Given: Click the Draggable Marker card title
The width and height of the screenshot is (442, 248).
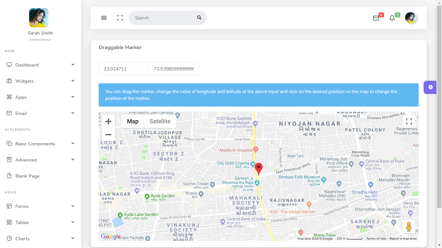Looking at the screenshot, I should (120, 47).
